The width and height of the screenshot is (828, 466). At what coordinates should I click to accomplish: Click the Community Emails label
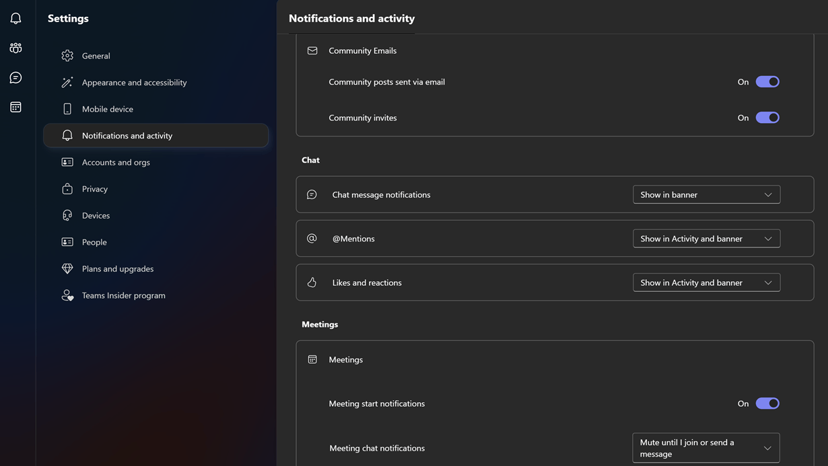(x=362, y=50)
